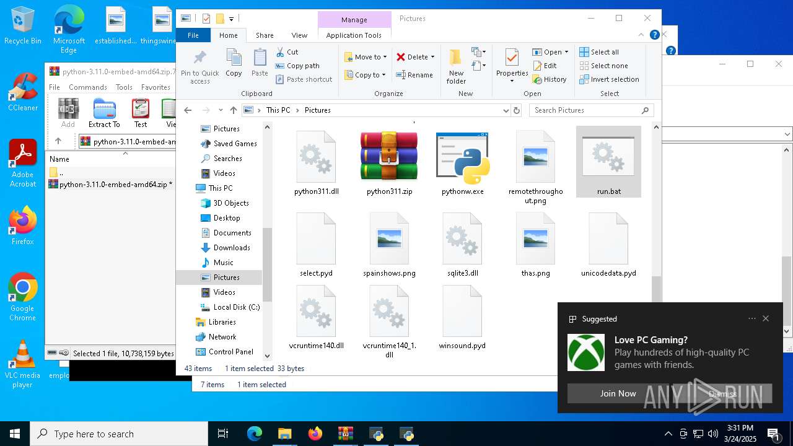Open the Move to dropdown

pyautogui.click(x=366, y=57)
